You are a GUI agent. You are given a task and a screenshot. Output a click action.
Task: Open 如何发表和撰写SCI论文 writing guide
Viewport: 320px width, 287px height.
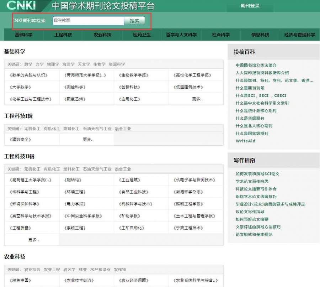pos(257,174)
